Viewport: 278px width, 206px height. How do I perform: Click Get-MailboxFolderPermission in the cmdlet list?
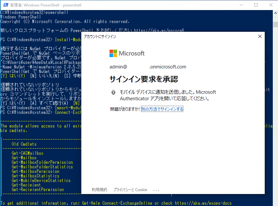point(42,162)
